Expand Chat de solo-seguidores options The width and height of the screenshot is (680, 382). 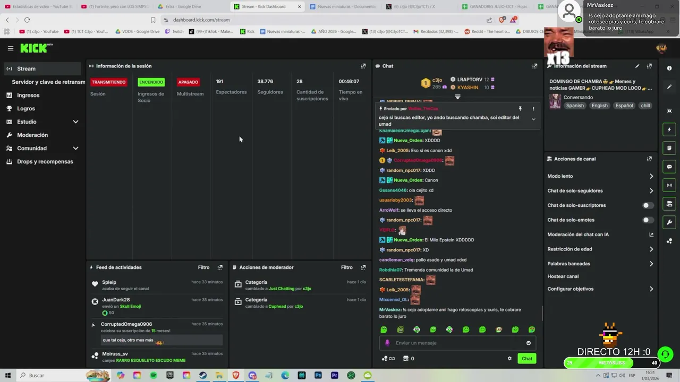click(x=651, y=191)
